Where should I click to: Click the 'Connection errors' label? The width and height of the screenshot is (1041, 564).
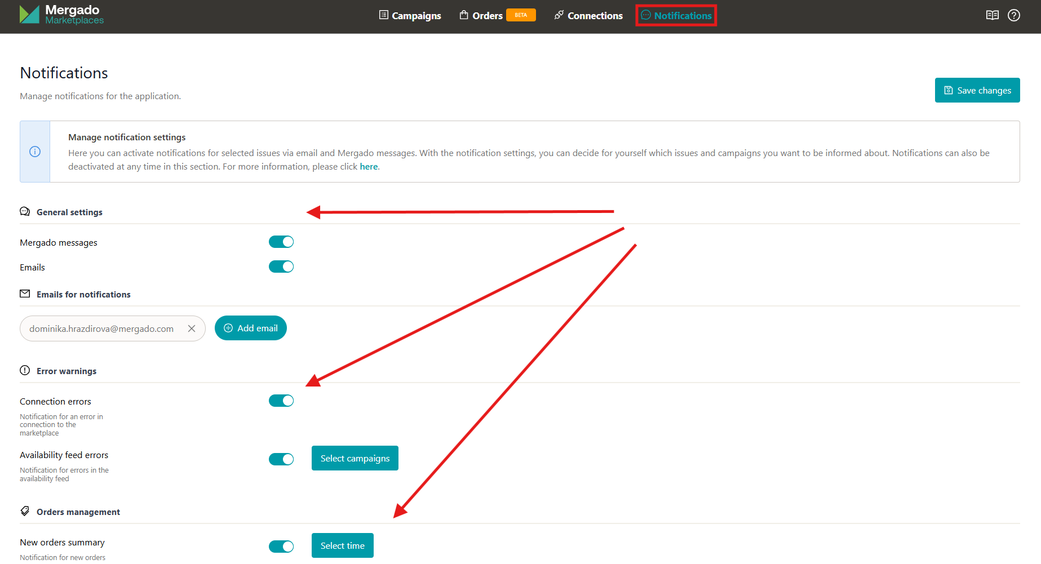point(55,402)
